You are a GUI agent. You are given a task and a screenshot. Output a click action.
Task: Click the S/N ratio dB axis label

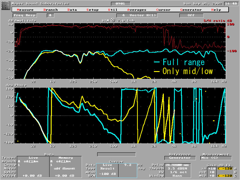(x=217, y=21)
